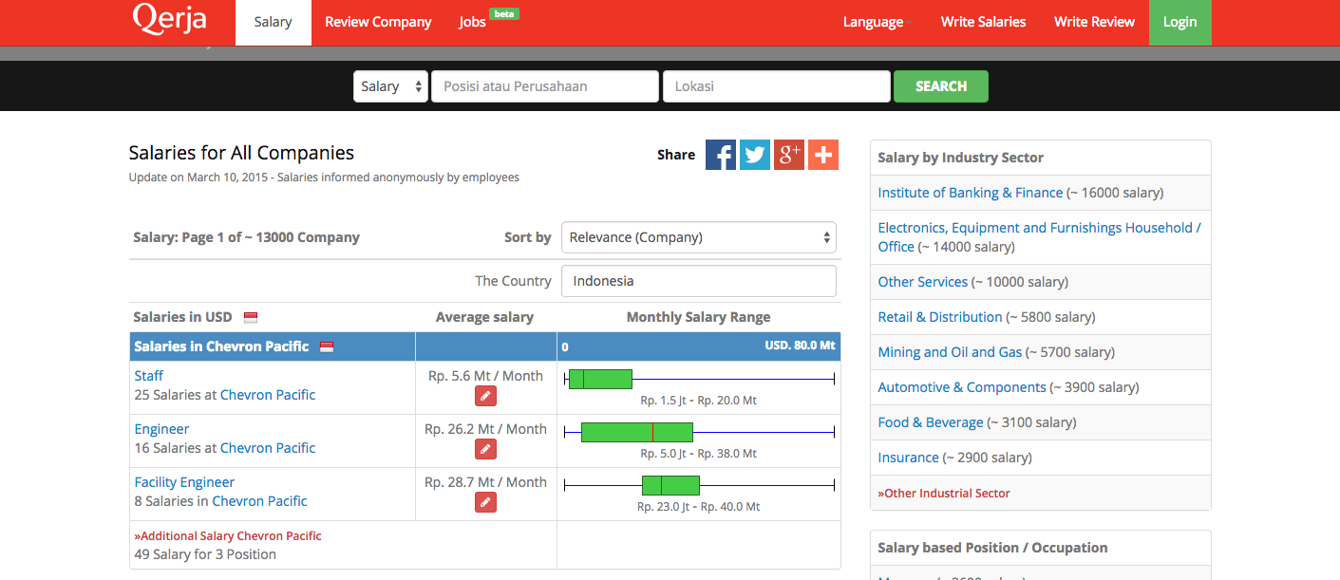The height and width of the screenshot is (580, 1340).
Task: Expand the Language menu
Action: 877,22
